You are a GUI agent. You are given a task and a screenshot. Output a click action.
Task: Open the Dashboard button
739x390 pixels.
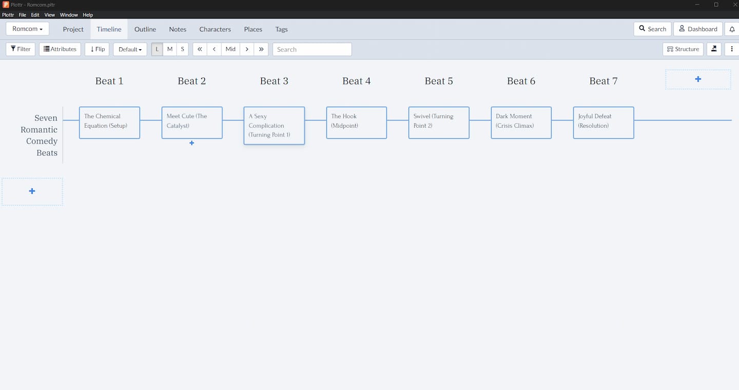click(698, 29)
